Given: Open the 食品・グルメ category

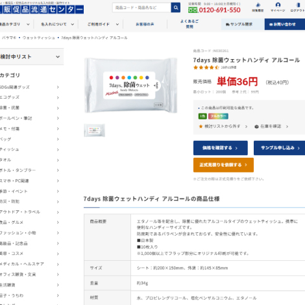Looking at the screenshot, I should click(30, 223).
